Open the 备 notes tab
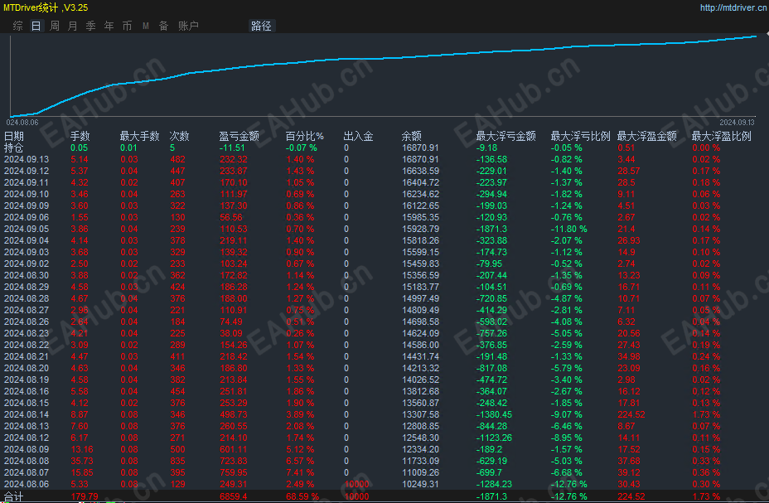769x503 pixels. pyautogui.click(x=164, y=26)
